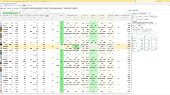
Task: Open the Настройки link under Сравни цены
Action: tap(135, 12)
